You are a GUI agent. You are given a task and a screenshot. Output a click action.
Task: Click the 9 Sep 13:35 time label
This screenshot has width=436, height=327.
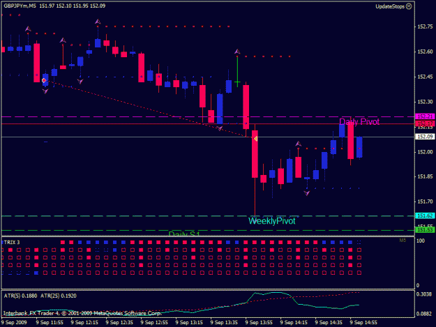click(x=224, y=323)
